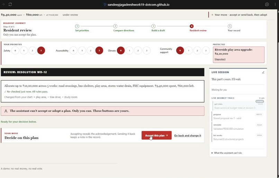Click the Riverside play area upgrade card
Image resolution: width=279 pixels, height=178 pixels.
pyautogui.click(x=238, y=55)
